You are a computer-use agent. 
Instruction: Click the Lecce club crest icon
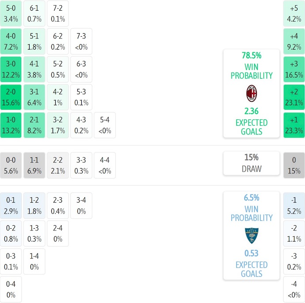tap(252, 236)
